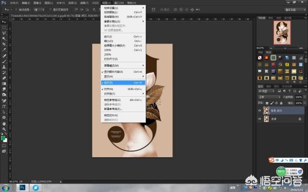The image size is (308, 192).
Task: Open the Layer (L) menu
Action: click(x=49, y=3)
